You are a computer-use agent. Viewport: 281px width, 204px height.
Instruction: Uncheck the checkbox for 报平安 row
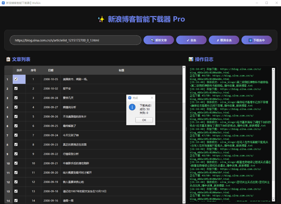tap(16, 88)
